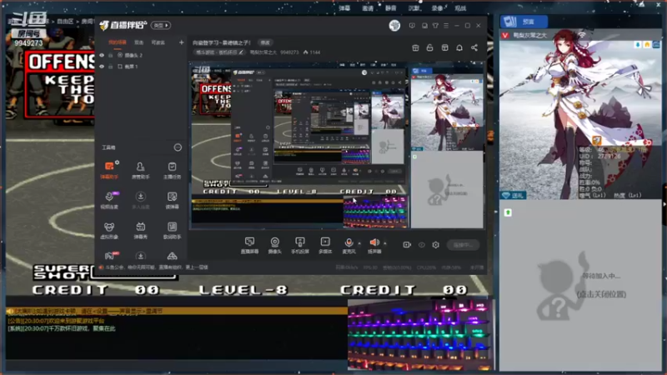Screen dimensions: 667x375
Task: Open feedback icon in title bar
Action: point(412,26)
